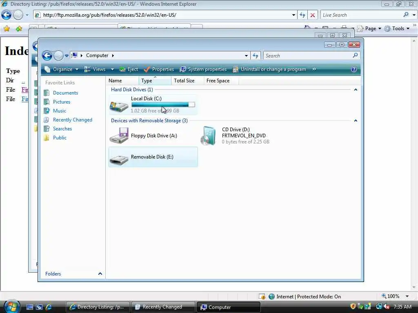This screenshot has width=418, height=313.
Task: Click Show Desktop quick launch icon
Action: click(30, 307)
